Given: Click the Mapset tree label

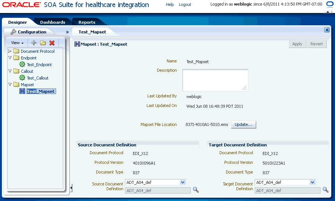Looking at the screenshot, I should coord(28,85).
